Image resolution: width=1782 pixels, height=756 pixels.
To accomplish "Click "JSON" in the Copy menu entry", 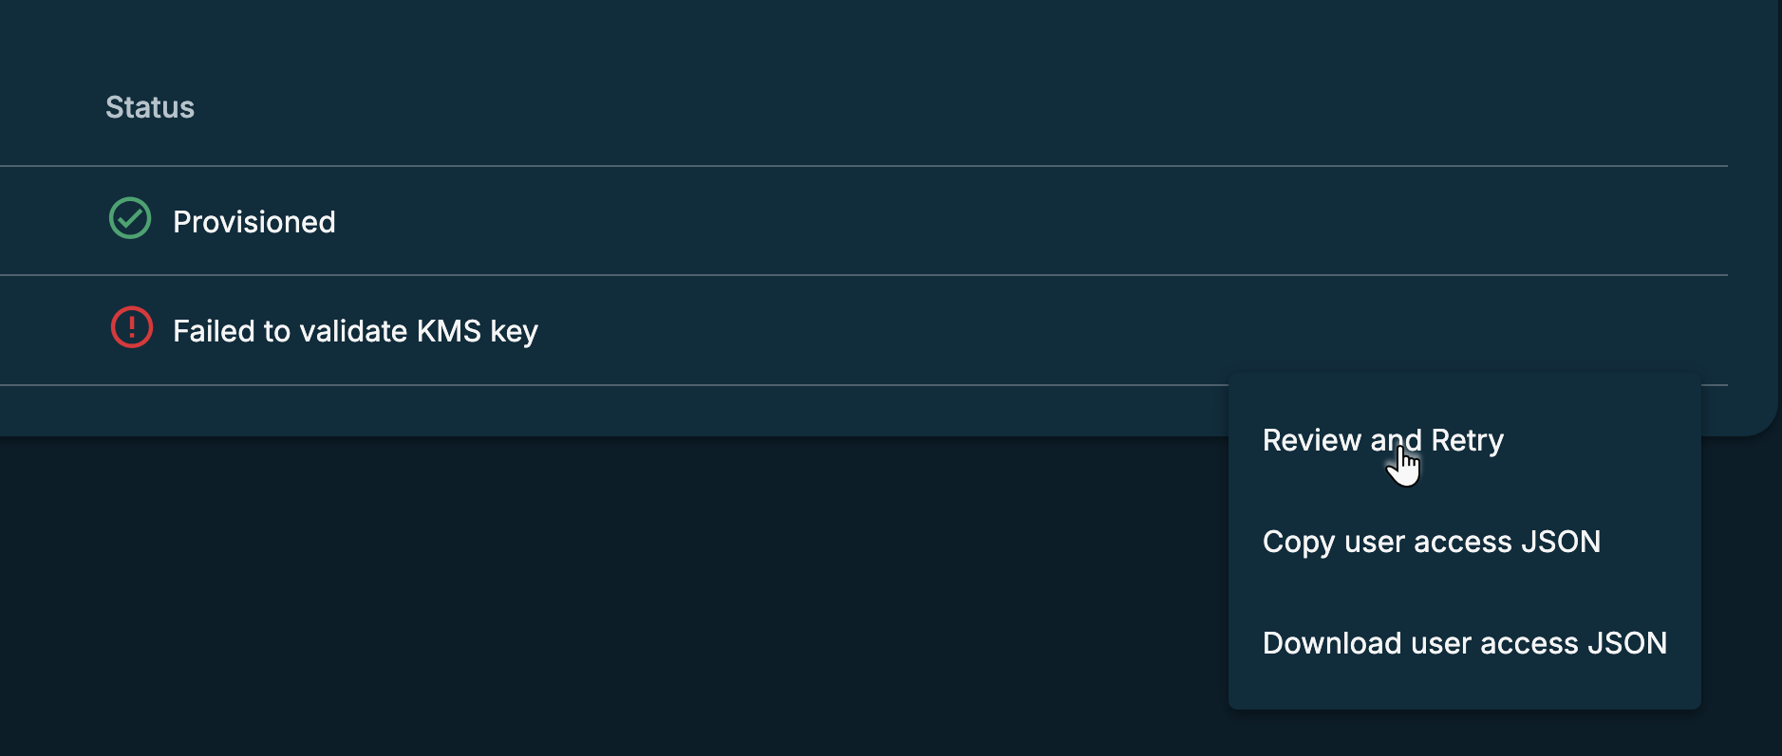I will pyautogui.click(x=1560, y=542).
